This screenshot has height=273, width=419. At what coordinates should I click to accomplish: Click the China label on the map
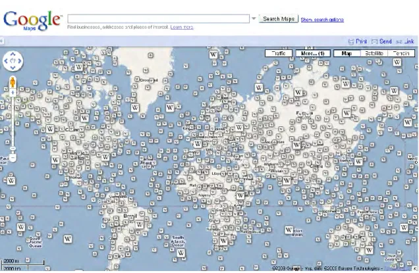[316, 166]
